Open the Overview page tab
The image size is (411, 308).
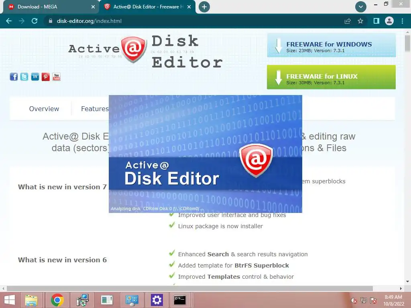point(44,109)
